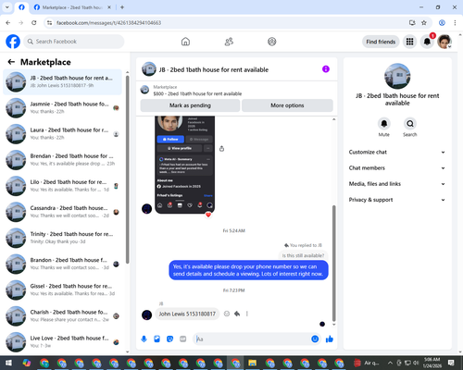Click the Facebook logo home icon
The image size is (463, 370).
point(13,42)
